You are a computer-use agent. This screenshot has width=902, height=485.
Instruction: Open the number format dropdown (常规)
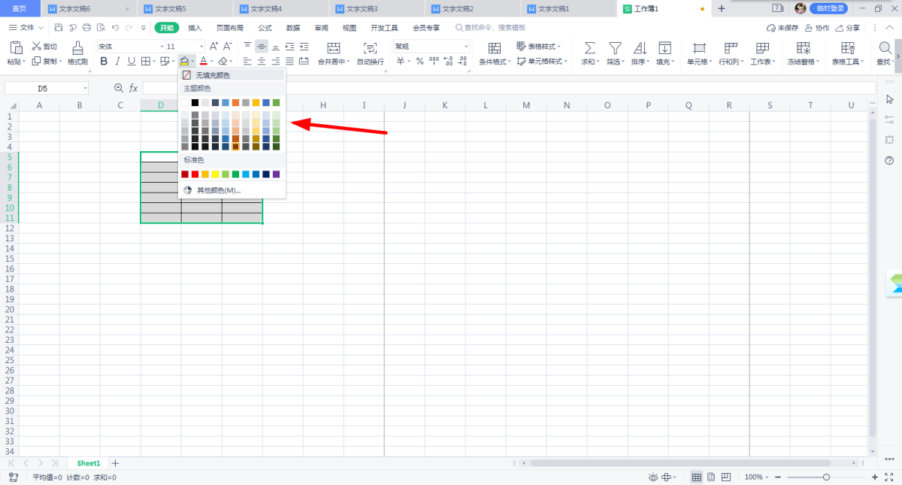click(x=465, y=47)
